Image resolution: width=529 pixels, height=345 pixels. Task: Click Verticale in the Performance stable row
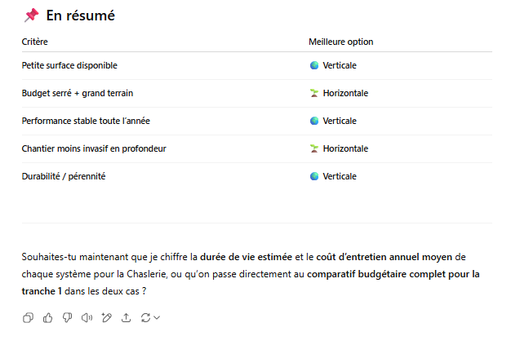click(x=340, y=121)
